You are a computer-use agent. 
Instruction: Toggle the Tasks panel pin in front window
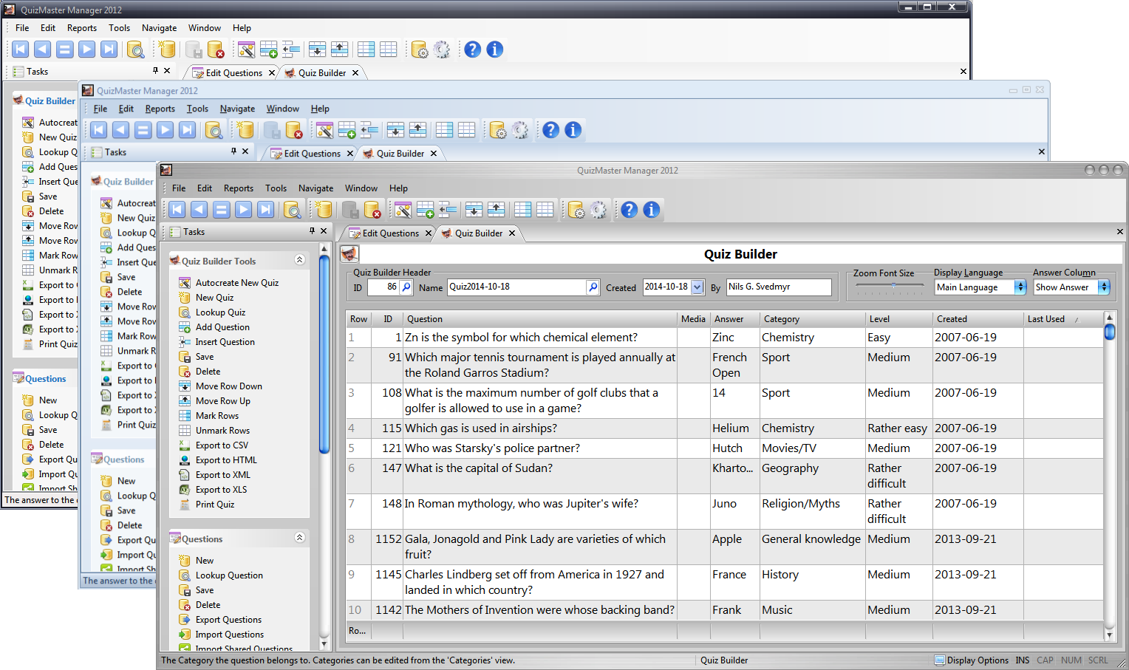312,231
